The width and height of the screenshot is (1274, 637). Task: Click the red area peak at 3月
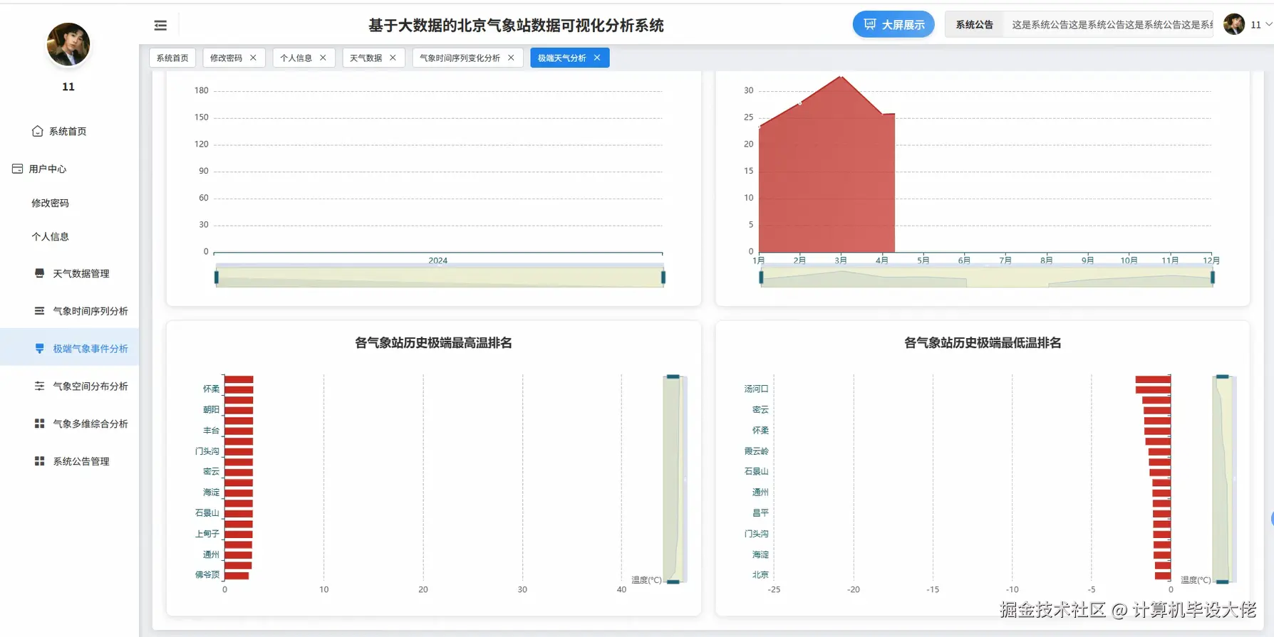pyautogui.click(x=841, y=78)
